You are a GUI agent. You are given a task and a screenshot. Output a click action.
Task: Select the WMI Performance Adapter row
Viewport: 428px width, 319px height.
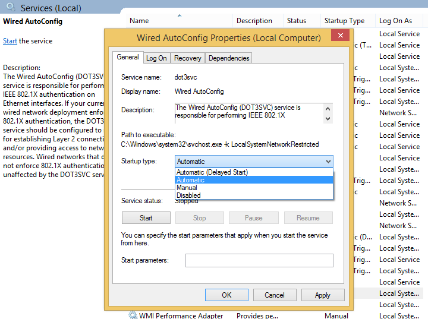[x=275, y=315]
